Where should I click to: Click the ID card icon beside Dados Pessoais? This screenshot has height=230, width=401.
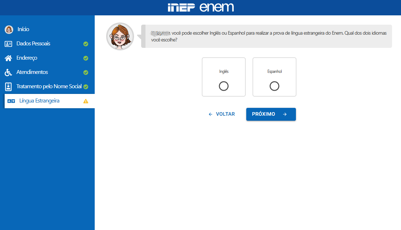click(9, 44)
